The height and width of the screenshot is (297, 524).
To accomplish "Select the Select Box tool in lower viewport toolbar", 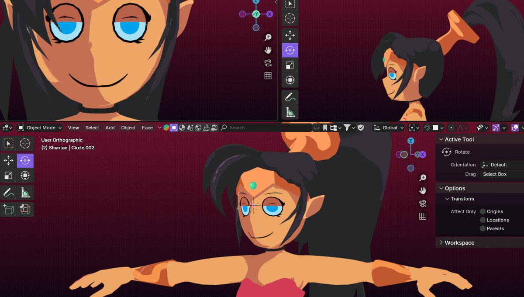I will 8,144.
